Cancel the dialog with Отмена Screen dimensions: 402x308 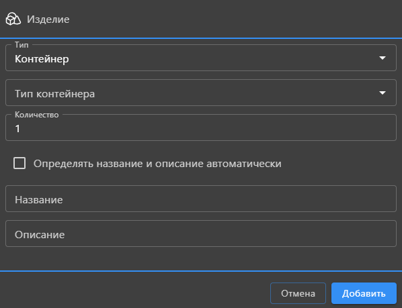298,293
